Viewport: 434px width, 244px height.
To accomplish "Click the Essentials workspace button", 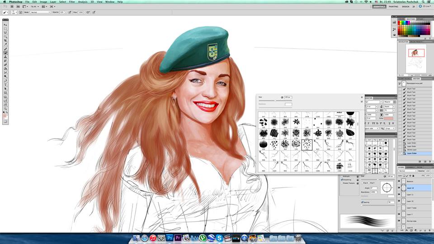I will [x=379, y=6].
